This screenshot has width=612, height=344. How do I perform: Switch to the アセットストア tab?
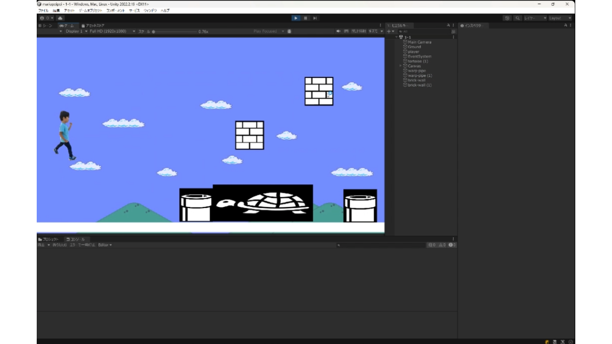point(92,25)
